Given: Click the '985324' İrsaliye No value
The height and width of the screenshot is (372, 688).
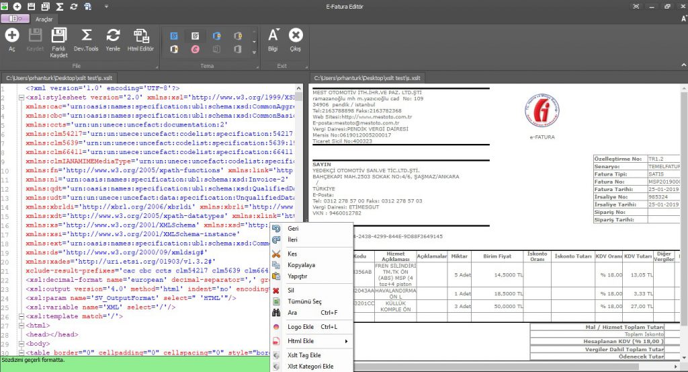Looking at the screenshot, I should [658, 196].
